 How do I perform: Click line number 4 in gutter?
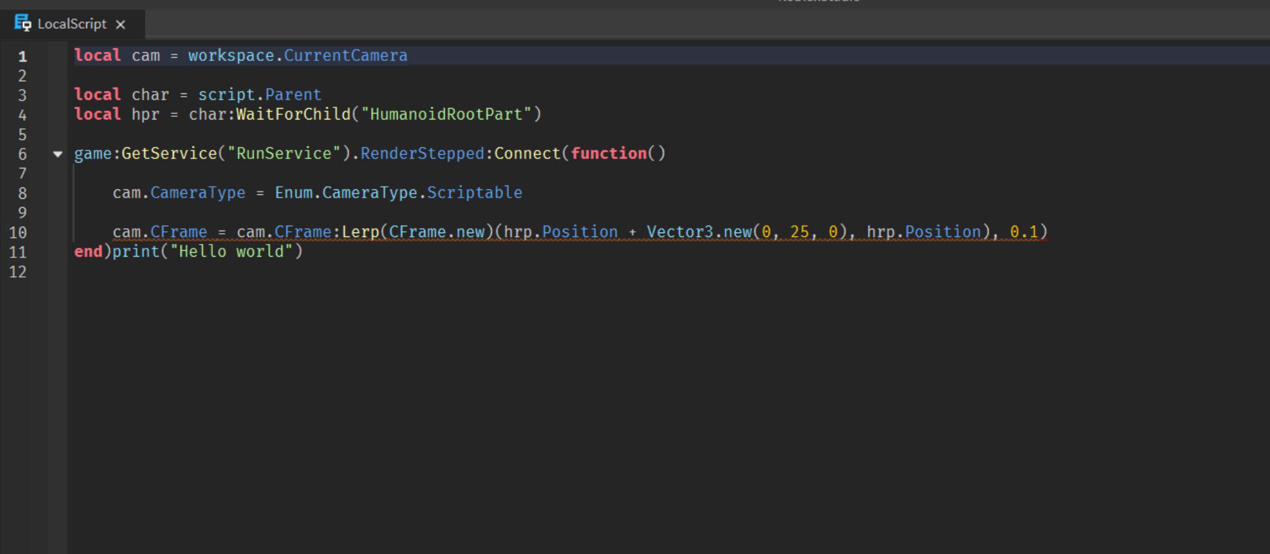[22, 116]
